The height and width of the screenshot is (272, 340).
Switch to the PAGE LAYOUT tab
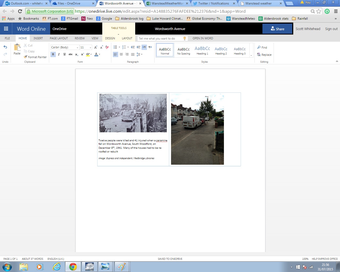click(x=59, y=38)
